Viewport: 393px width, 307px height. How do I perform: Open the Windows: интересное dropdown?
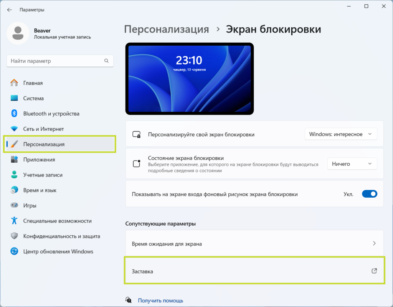341,134
